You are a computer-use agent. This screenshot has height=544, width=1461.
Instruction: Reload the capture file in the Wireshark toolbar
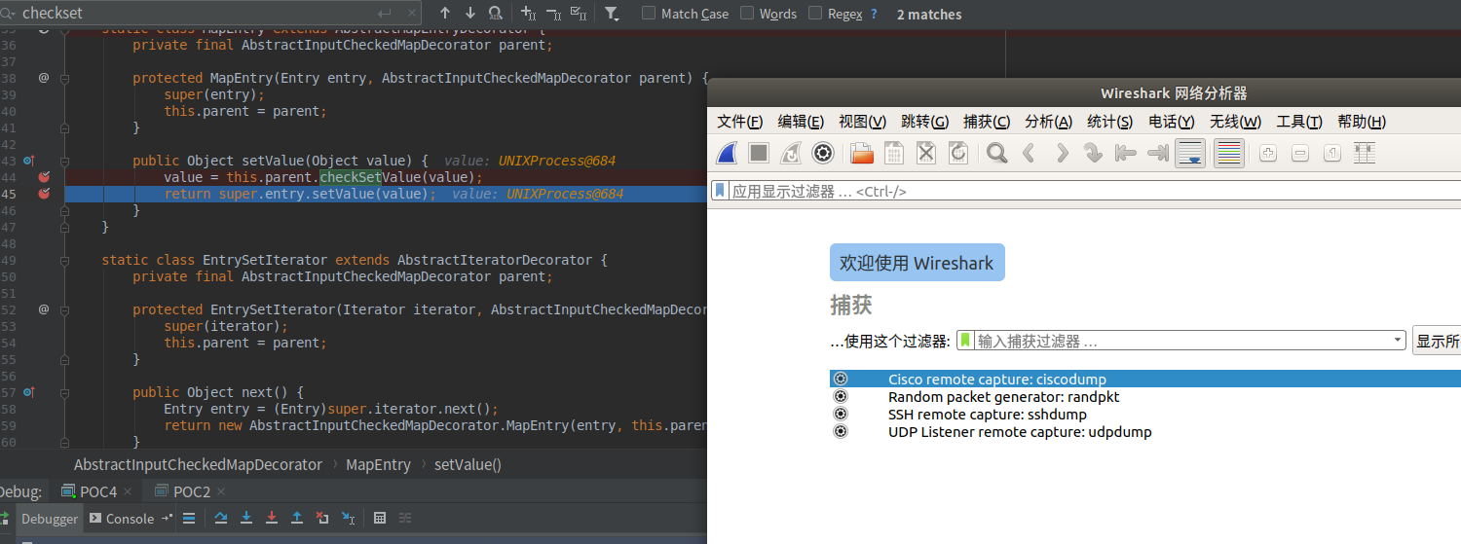coord(958,153)
